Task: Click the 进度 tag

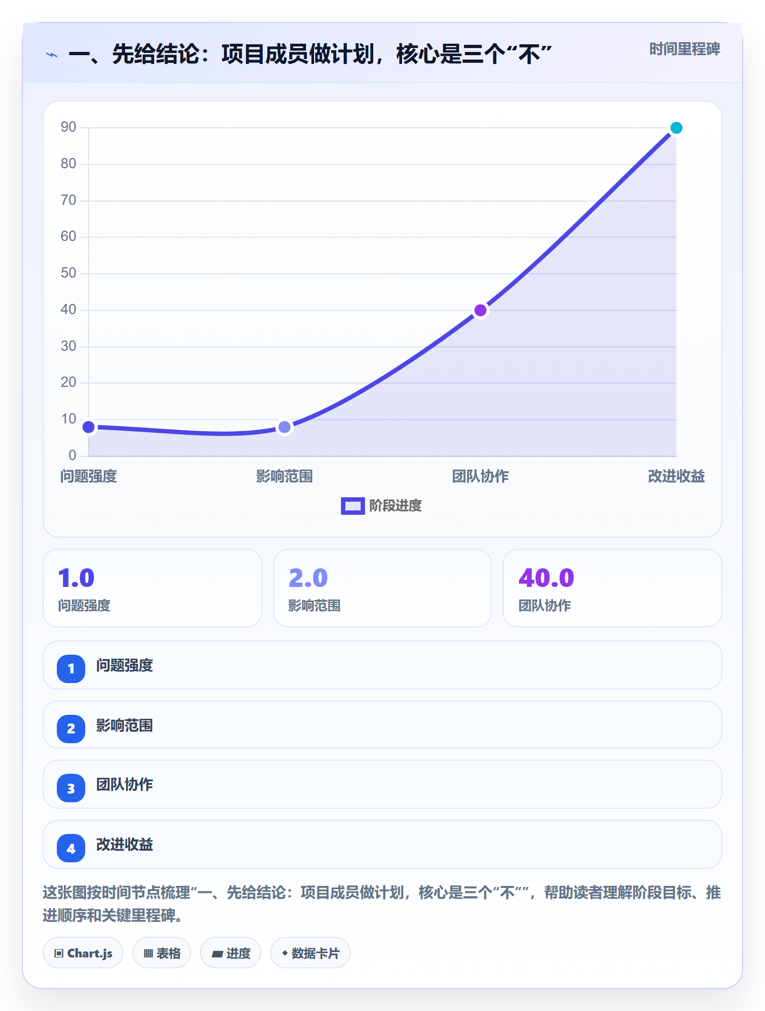Action: pyautogui.click(x=231, y=953)
